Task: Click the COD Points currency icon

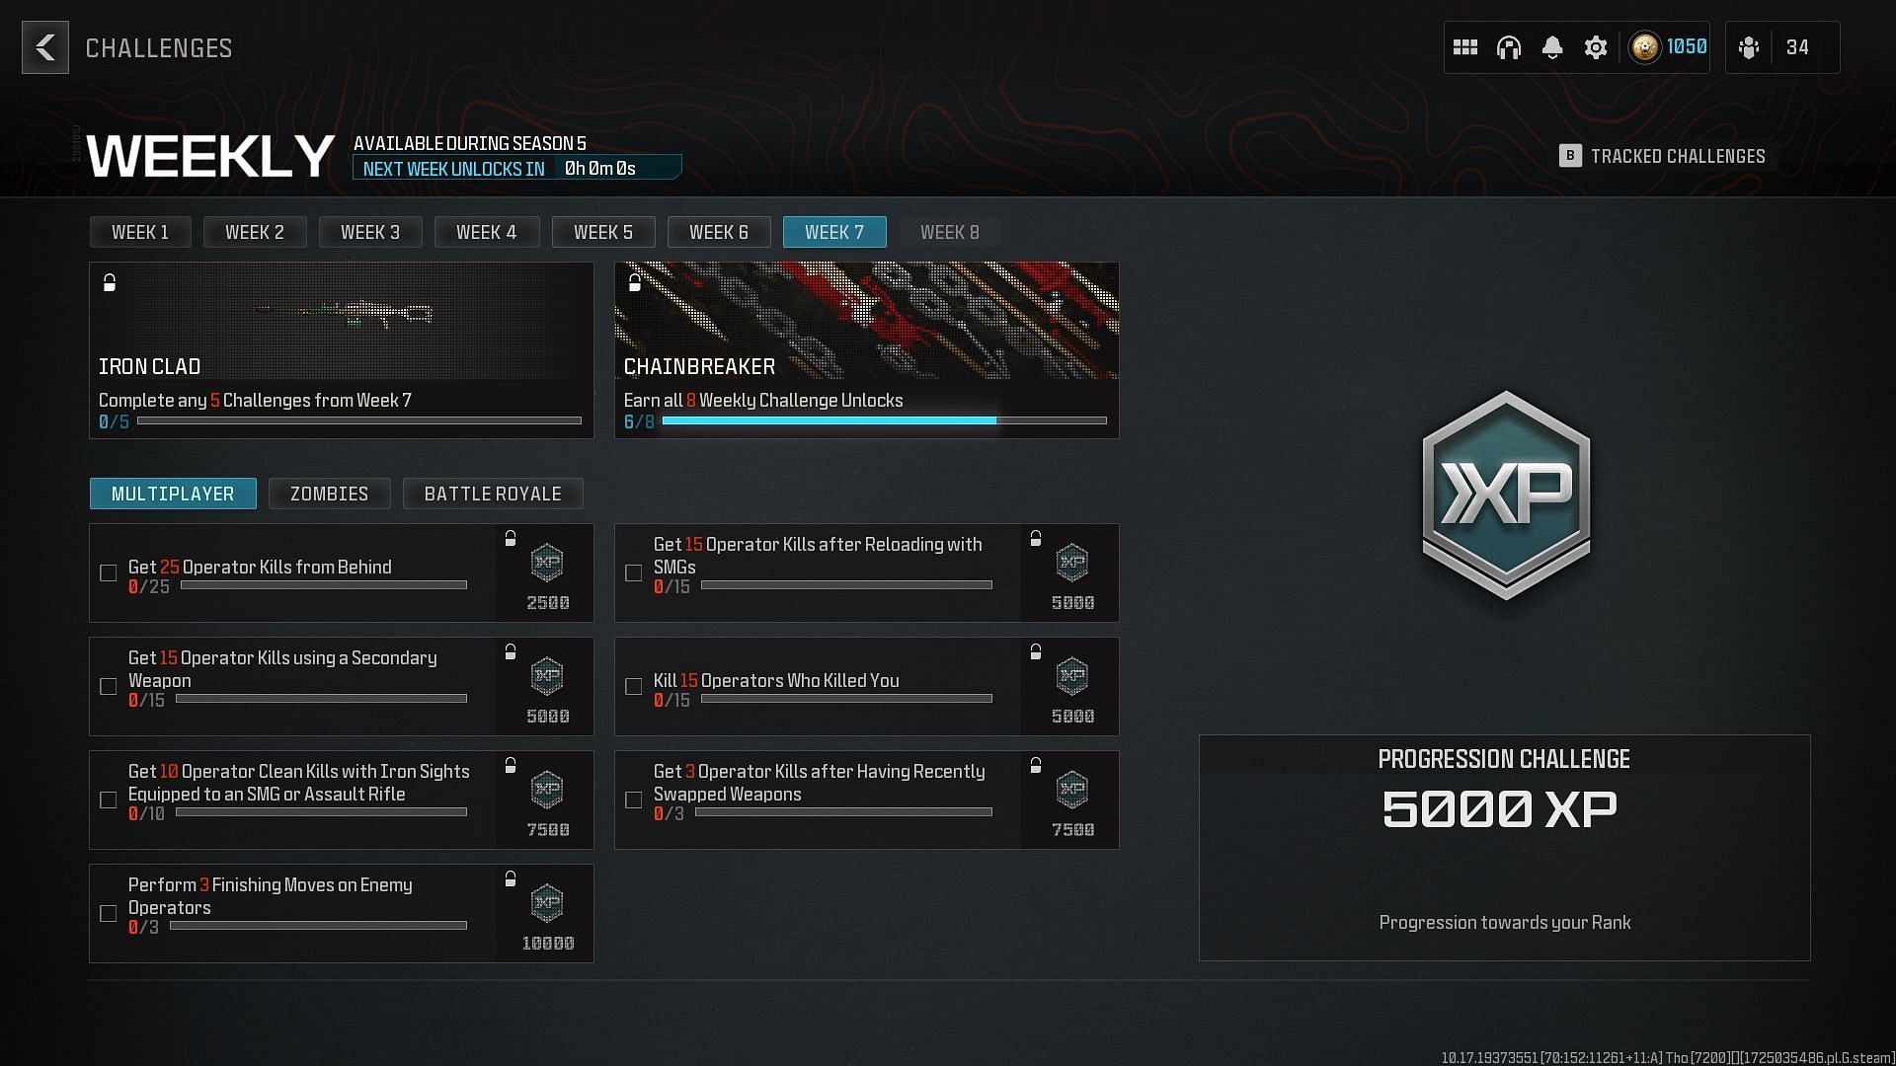Action: pyautogui.click(x=1643, y=46)
